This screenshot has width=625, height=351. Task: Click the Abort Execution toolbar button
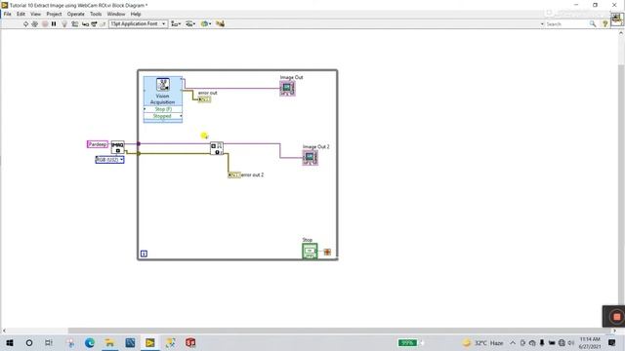45,23
